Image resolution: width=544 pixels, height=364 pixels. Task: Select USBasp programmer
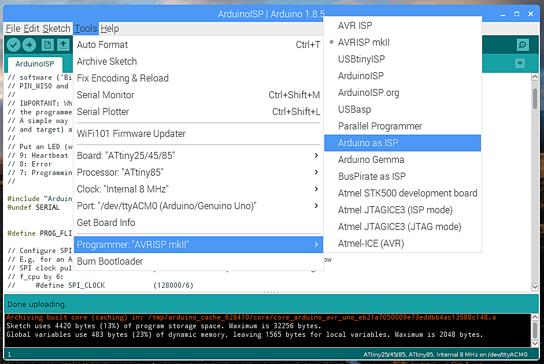click(402, 109)
